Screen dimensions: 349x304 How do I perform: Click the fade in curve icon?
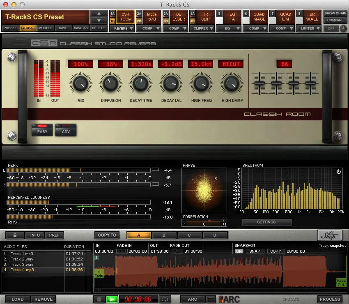click(122, 251)
